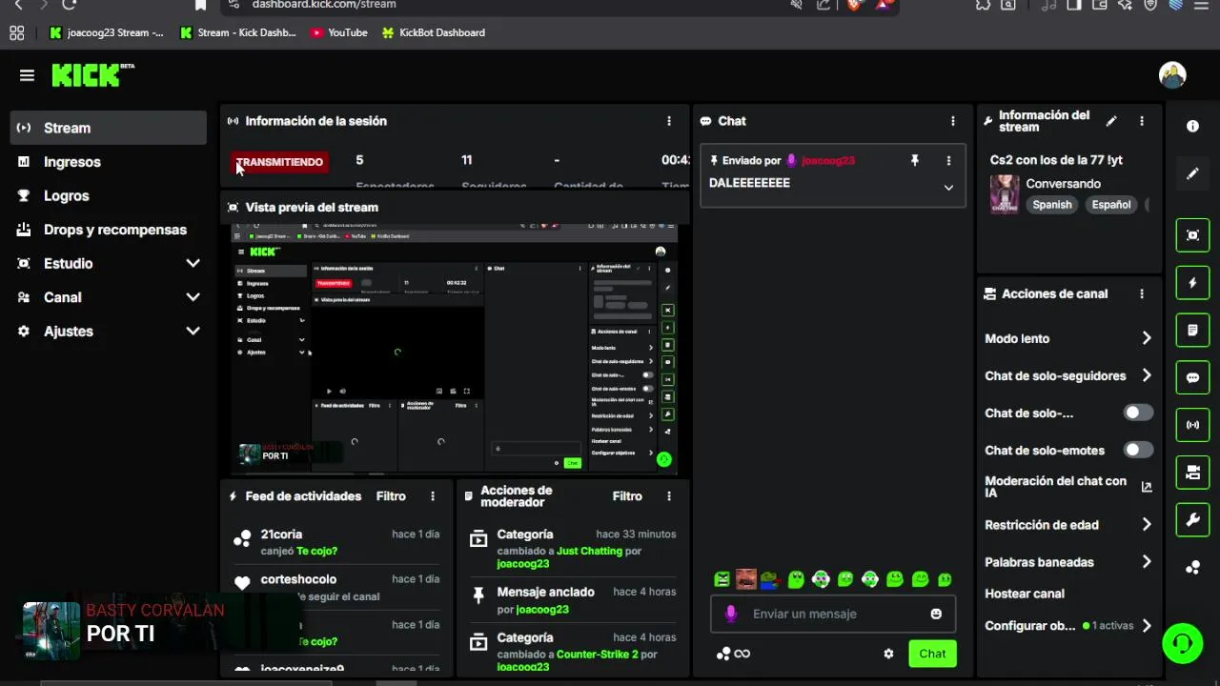Open the chat identity microphone badge icon
Screen dimensions: 1220x686
click(731, 615)
